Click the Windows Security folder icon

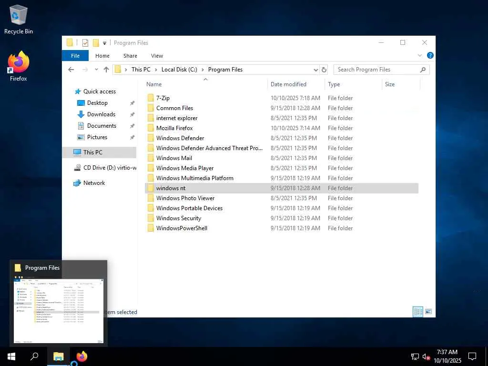[x=151, y=218]
